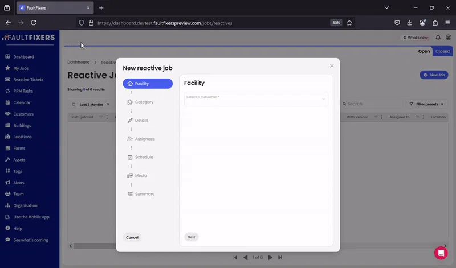Select the Summary step
The height and width of the screenshot is (268, 456).
[141, 194]
